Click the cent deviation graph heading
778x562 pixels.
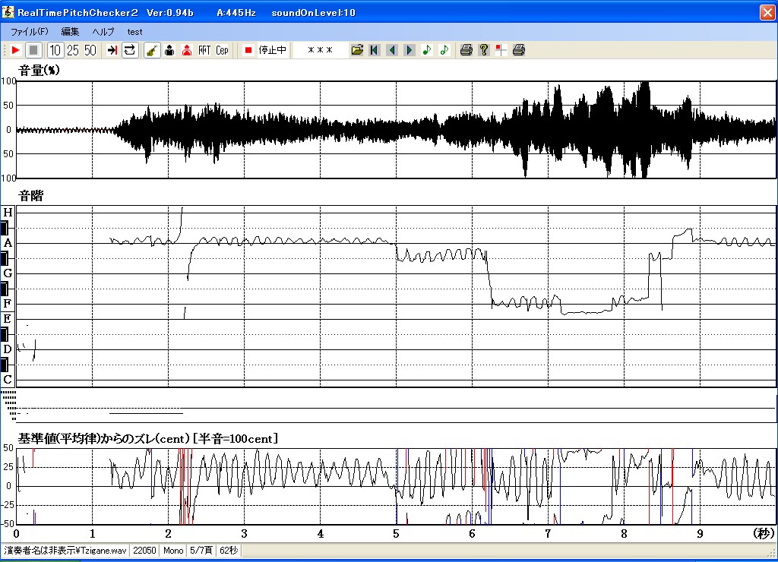148,438
